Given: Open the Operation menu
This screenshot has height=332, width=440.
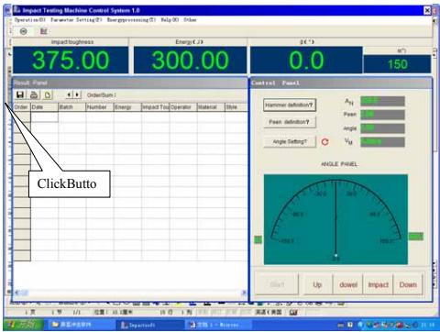Looking at the screenshot, I should tap(30, 20).
